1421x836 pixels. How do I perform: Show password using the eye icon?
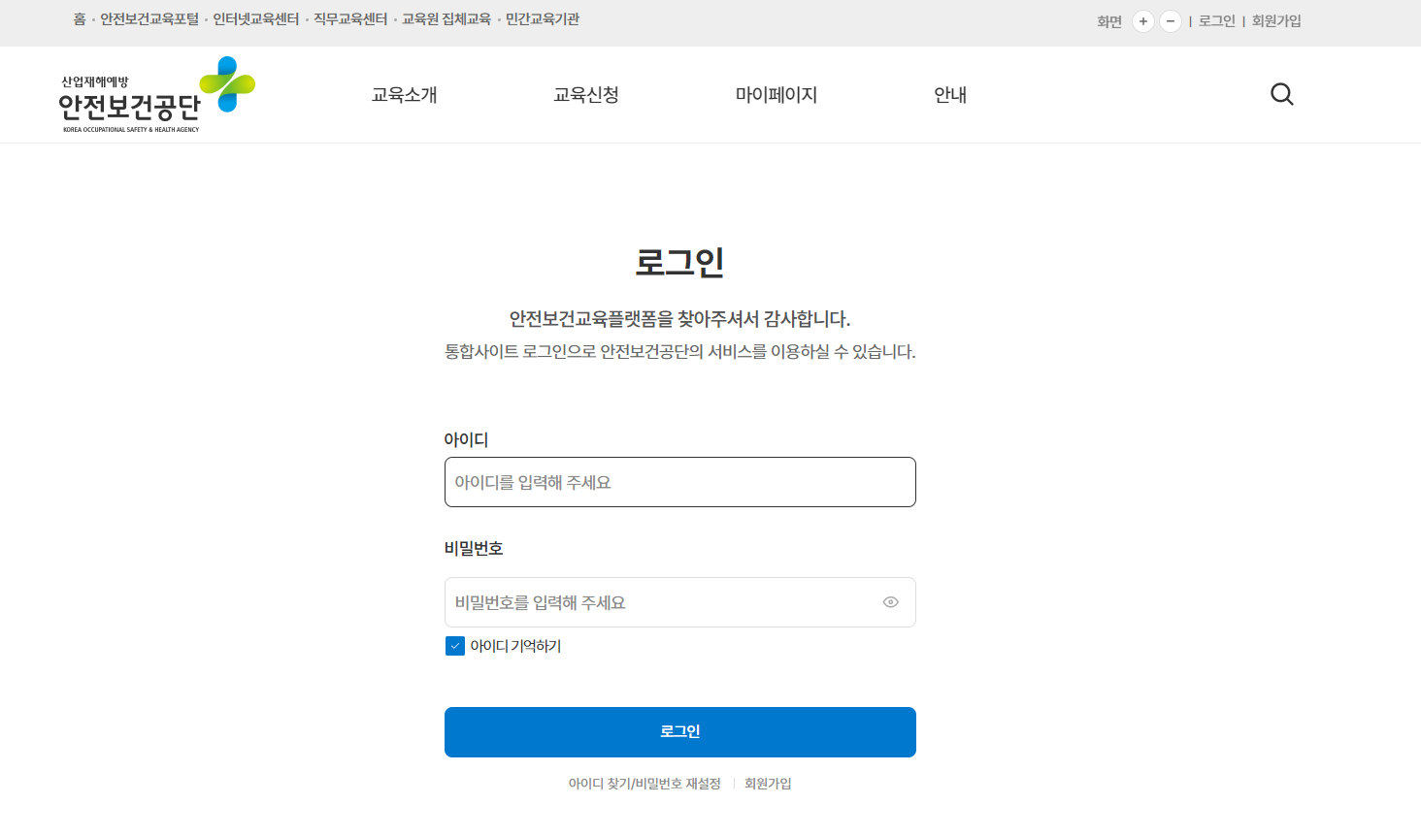pyautogui.click(x=890, y=601)
